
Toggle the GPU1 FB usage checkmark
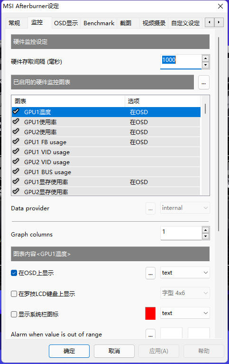coord(16,142)
